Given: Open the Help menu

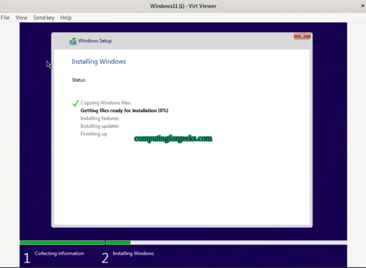Looking at the screenshot, I should point(66,18).
